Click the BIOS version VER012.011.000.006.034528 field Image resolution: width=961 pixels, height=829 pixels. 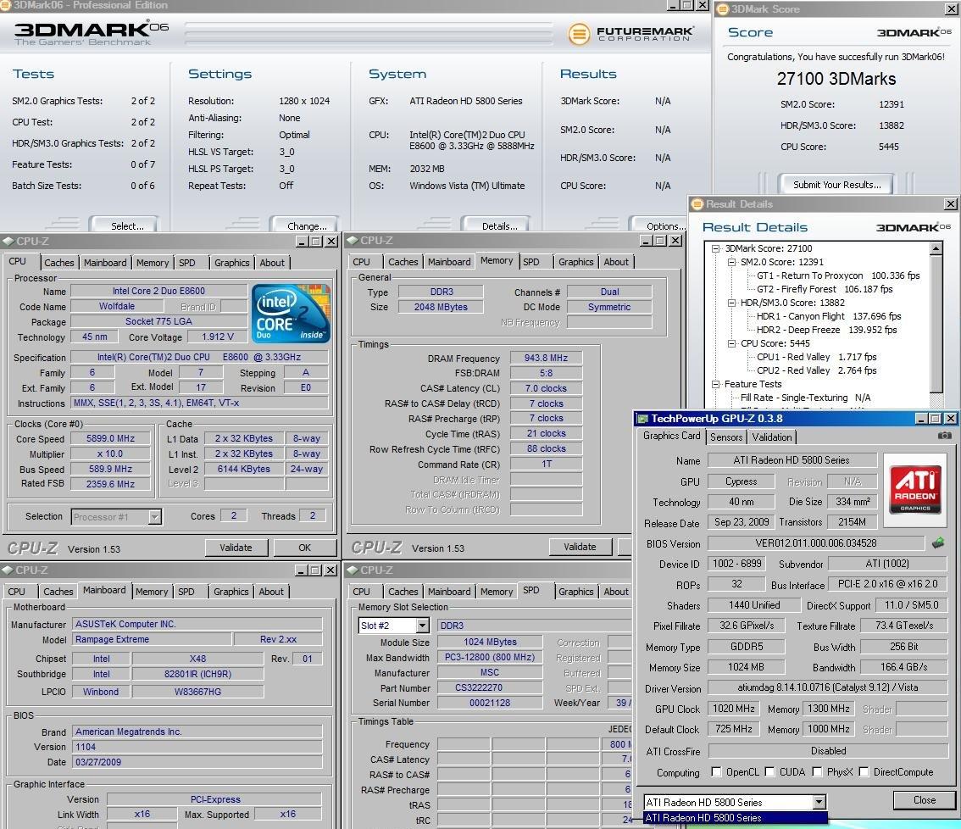click(816, 543)
